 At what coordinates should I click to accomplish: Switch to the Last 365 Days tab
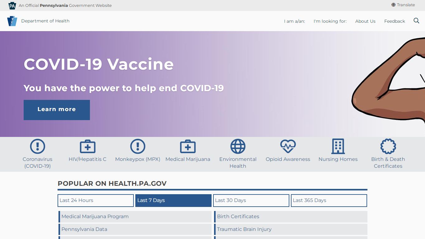pyautogui.click(x=329, y=200)
